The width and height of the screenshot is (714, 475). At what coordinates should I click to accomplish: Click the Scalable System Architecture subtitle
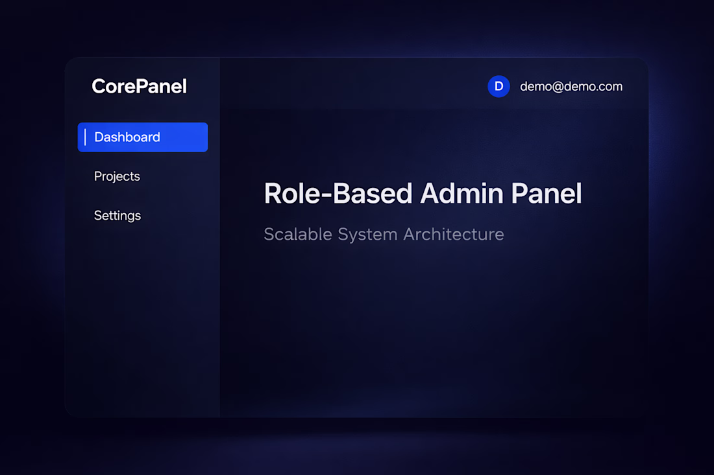click(384, 234)
